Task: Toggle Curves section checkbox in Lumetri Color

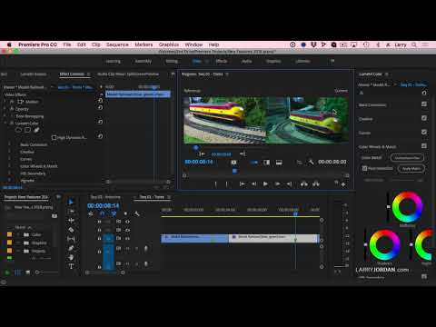Action: coord(424,132)
